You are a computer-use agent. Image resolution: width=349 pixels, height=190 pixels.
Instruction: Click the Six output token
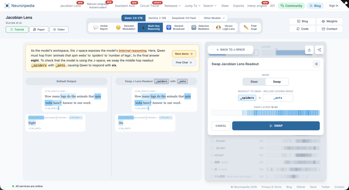click(121, 123)
